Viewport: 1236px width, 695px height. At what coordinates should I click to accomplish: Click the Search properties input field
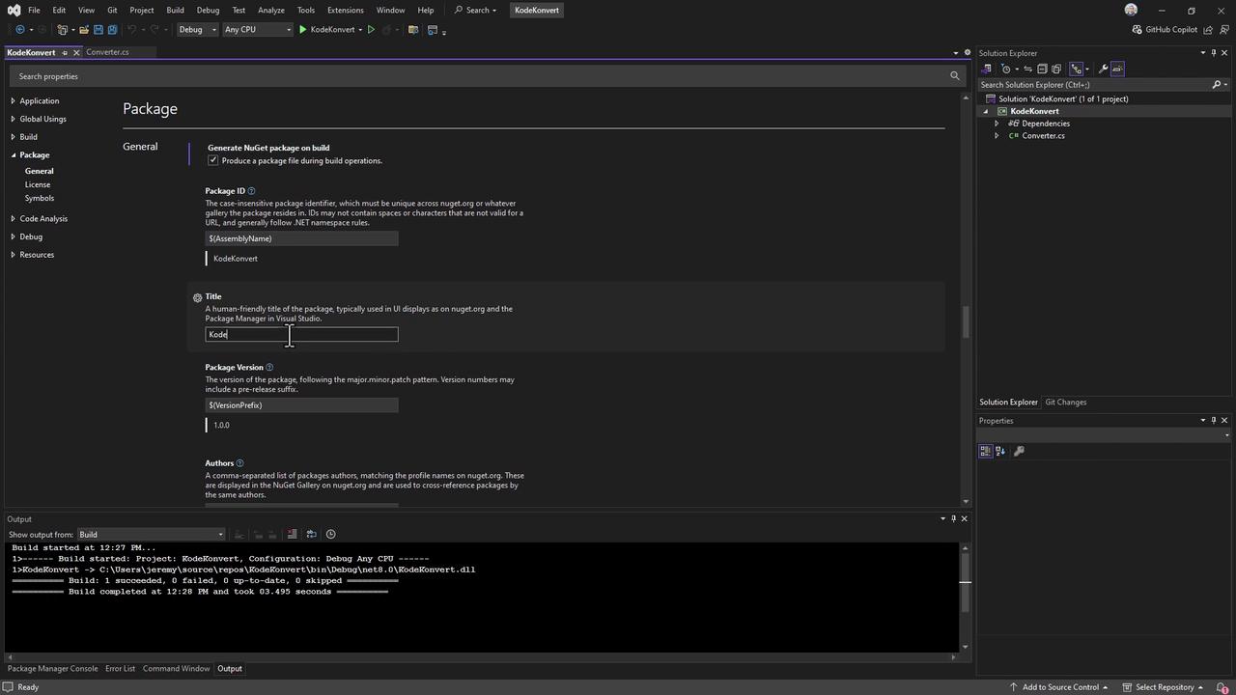click(480, 76)
